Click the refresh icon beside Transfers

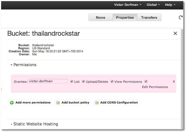point(180,17)
